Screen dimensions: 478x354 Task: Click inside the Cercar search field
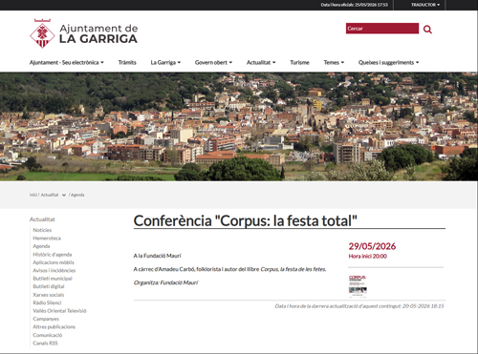point(382,29)
